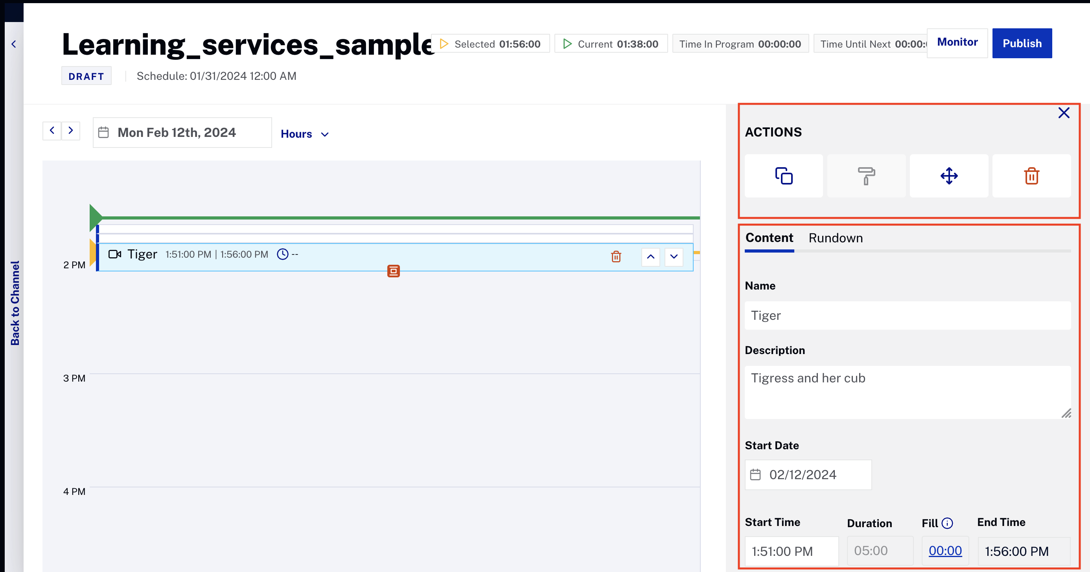Switch to the Rundown tab

(x=835, y=238)
